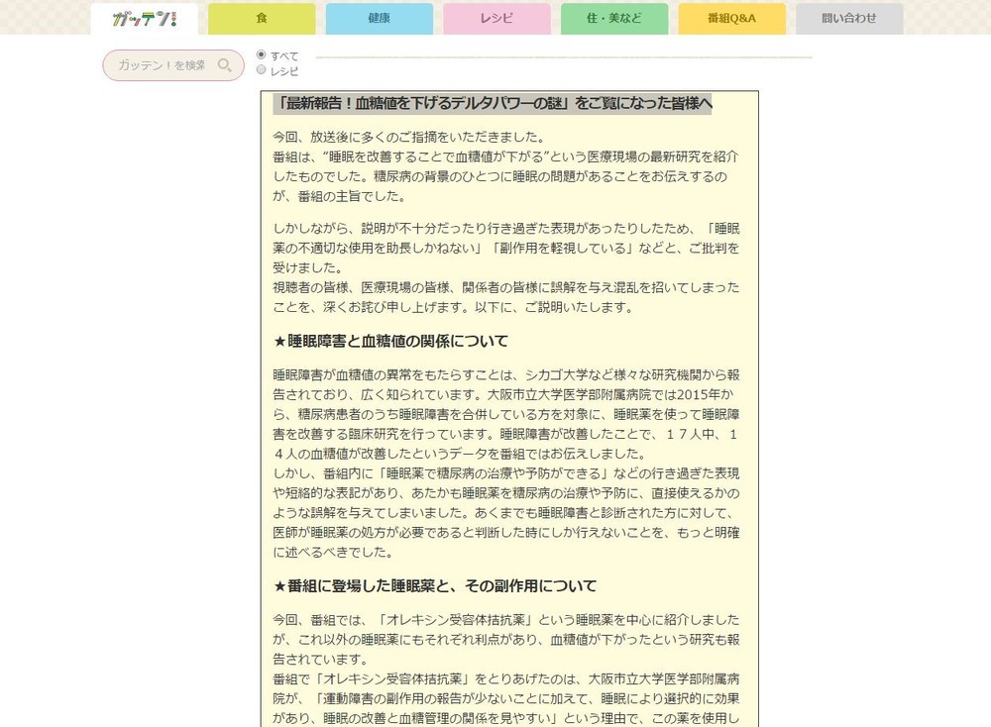Open the pink レシピ tab
Screen dimensions: 991x727
click(496, 19)
